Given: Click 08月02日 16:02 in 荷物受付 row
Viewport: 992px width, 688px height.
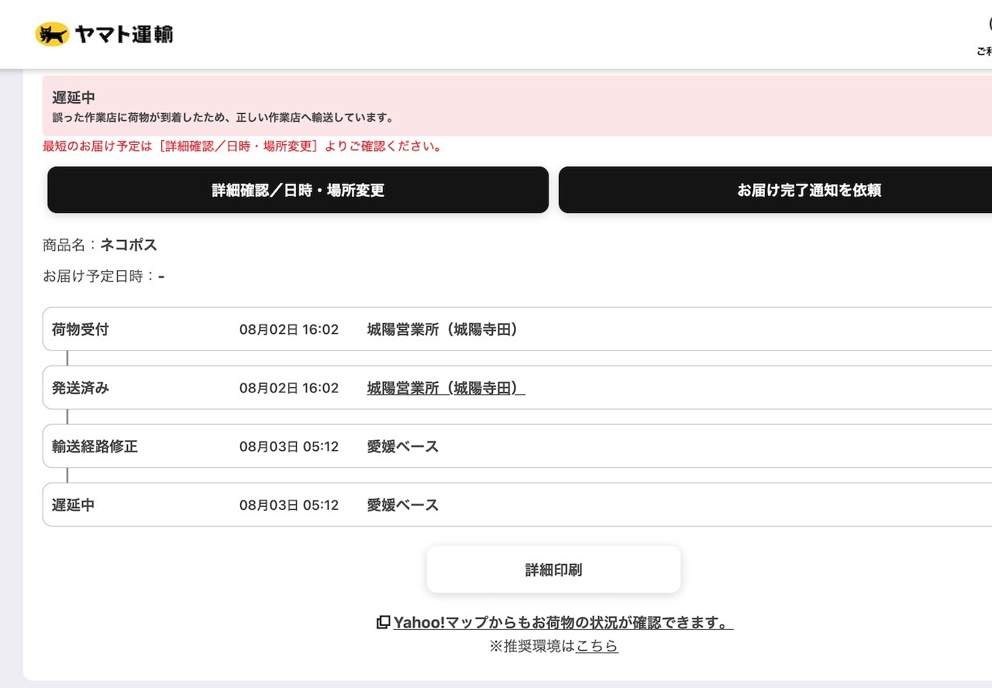Looking at the screenshot, I should pyautogui.click(x=289, y=329).
